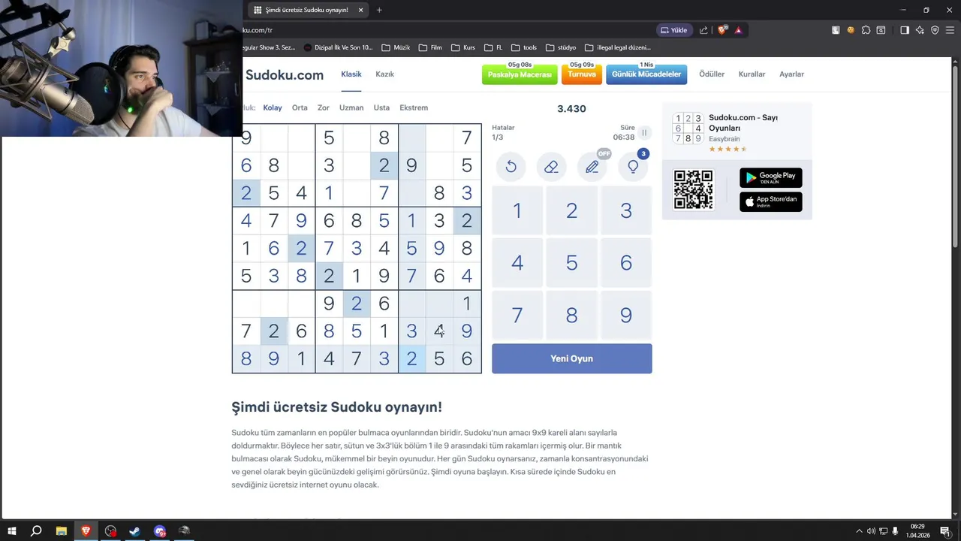Image resolution: width=961 pixels, height=541 pixels.
Task: Click number 3 on the numpad
Action: (x=626, y=210)
